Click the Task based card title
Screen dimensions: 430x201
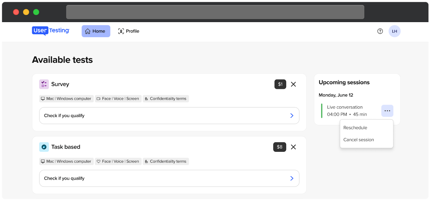(x=66, y=147)
